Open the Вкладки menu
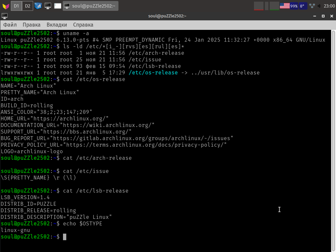This screenshot has height=252, width=336. [57, 25]
